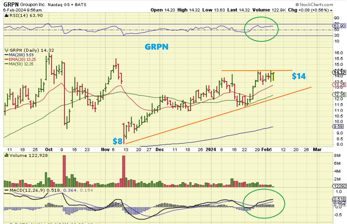Click the green MA(50) legend line swatch
The height and width of the screenshot is (224, 347).
click(x=7, y=64)
